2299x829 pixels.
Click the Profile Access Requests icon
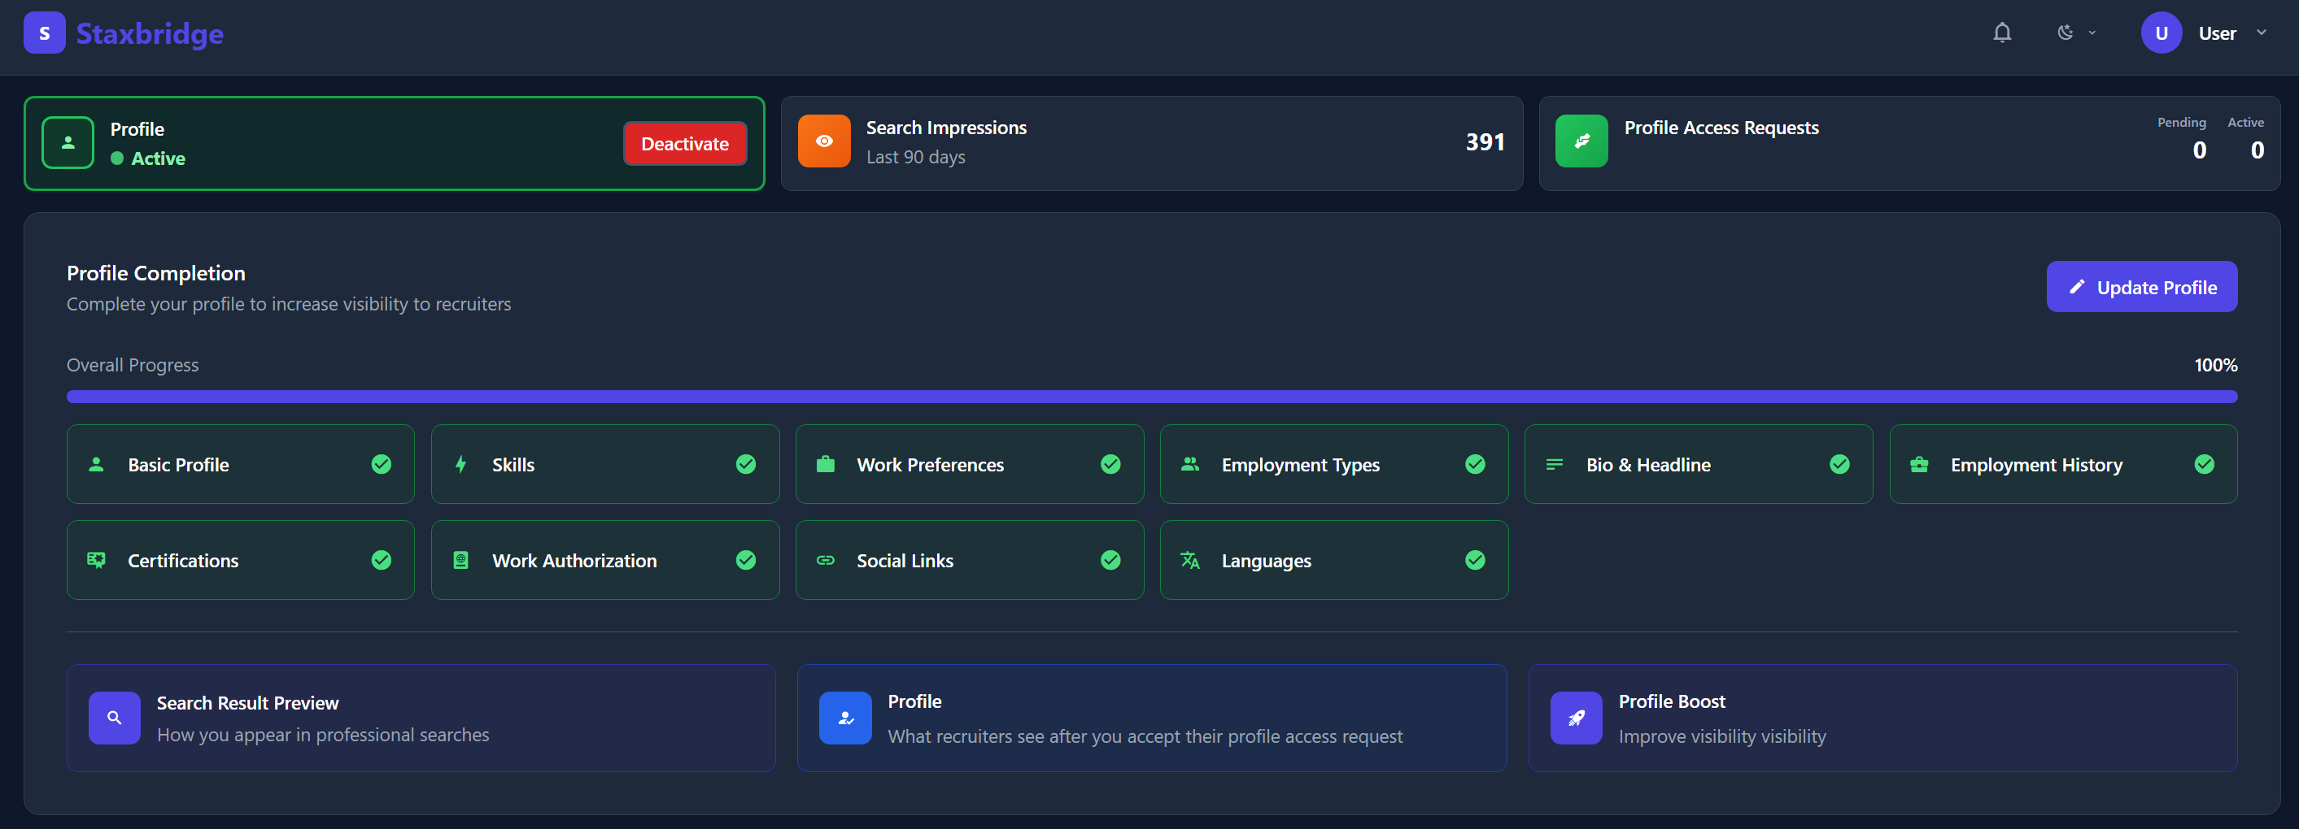pyautogui.click(x=1581, y=140)
